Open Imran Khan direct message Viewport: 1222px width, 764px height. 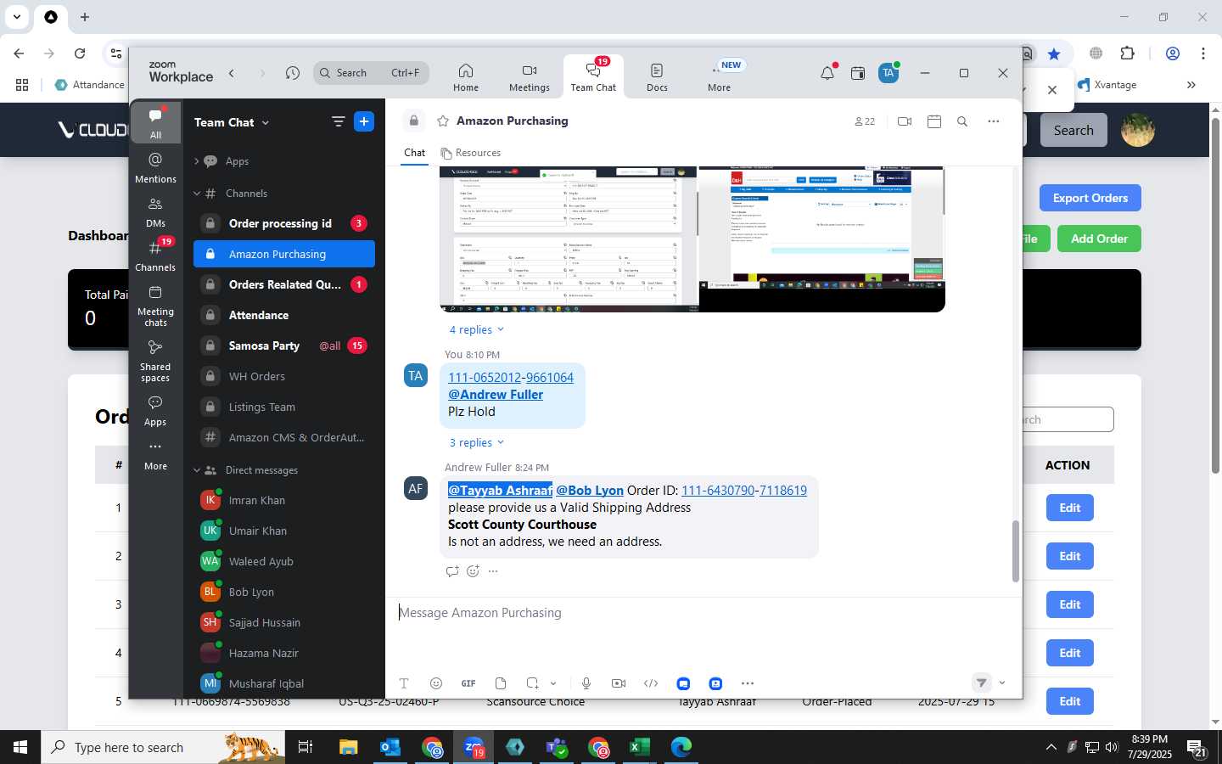coord(284,500)
